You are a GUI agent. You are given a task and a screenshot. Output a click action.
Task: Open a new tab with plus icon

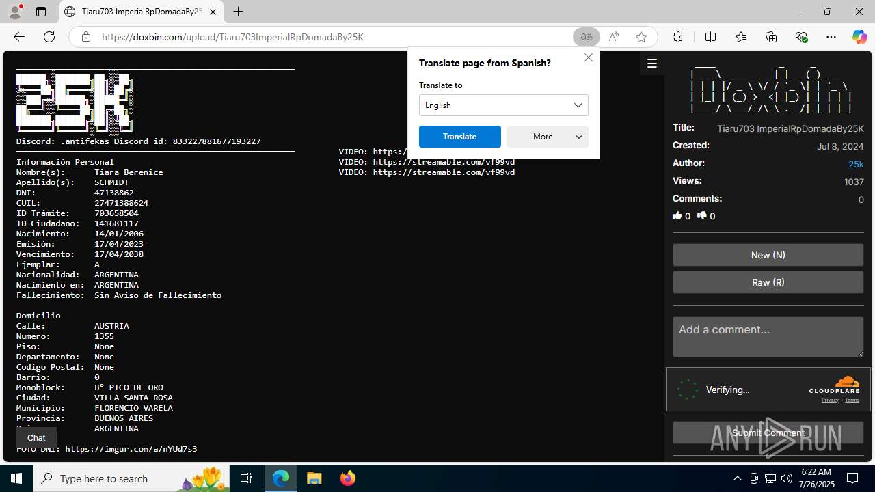point(238,12)
